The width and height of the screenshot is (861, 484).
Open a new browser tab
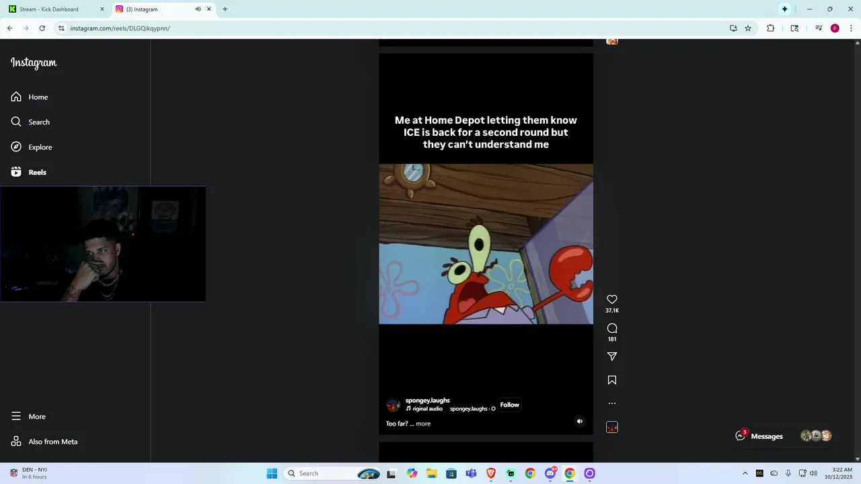pyautogui.click(x=225, y=9)
